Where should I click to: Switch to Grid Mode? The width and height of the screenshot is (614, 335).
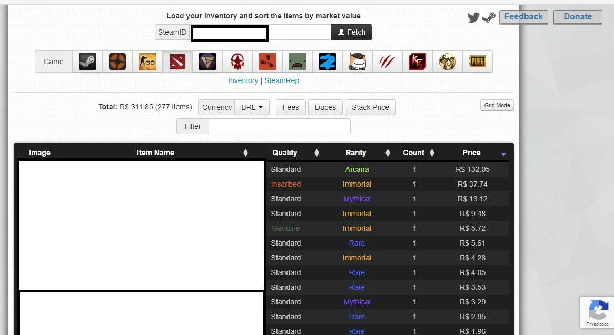(497, 106)
